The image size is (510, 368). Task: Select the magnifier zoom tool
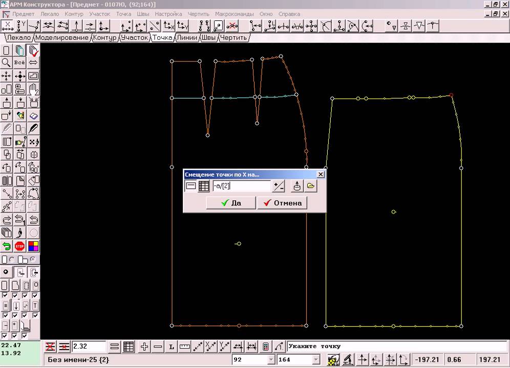pos(6,62)
